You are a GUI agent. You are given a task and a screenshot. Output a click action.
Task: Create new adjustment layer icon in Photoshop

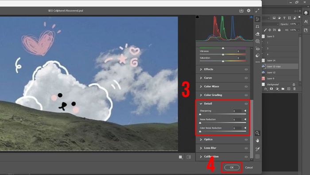tap(277, 89)
